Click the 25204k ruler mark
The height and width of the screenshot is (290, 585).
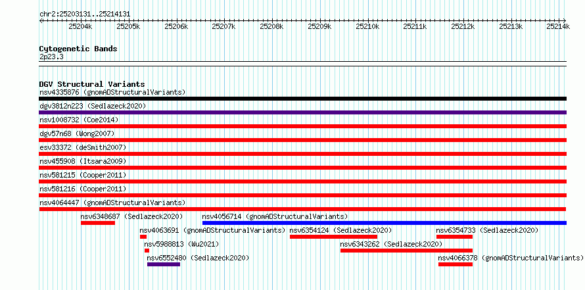(x=81, y=27)
